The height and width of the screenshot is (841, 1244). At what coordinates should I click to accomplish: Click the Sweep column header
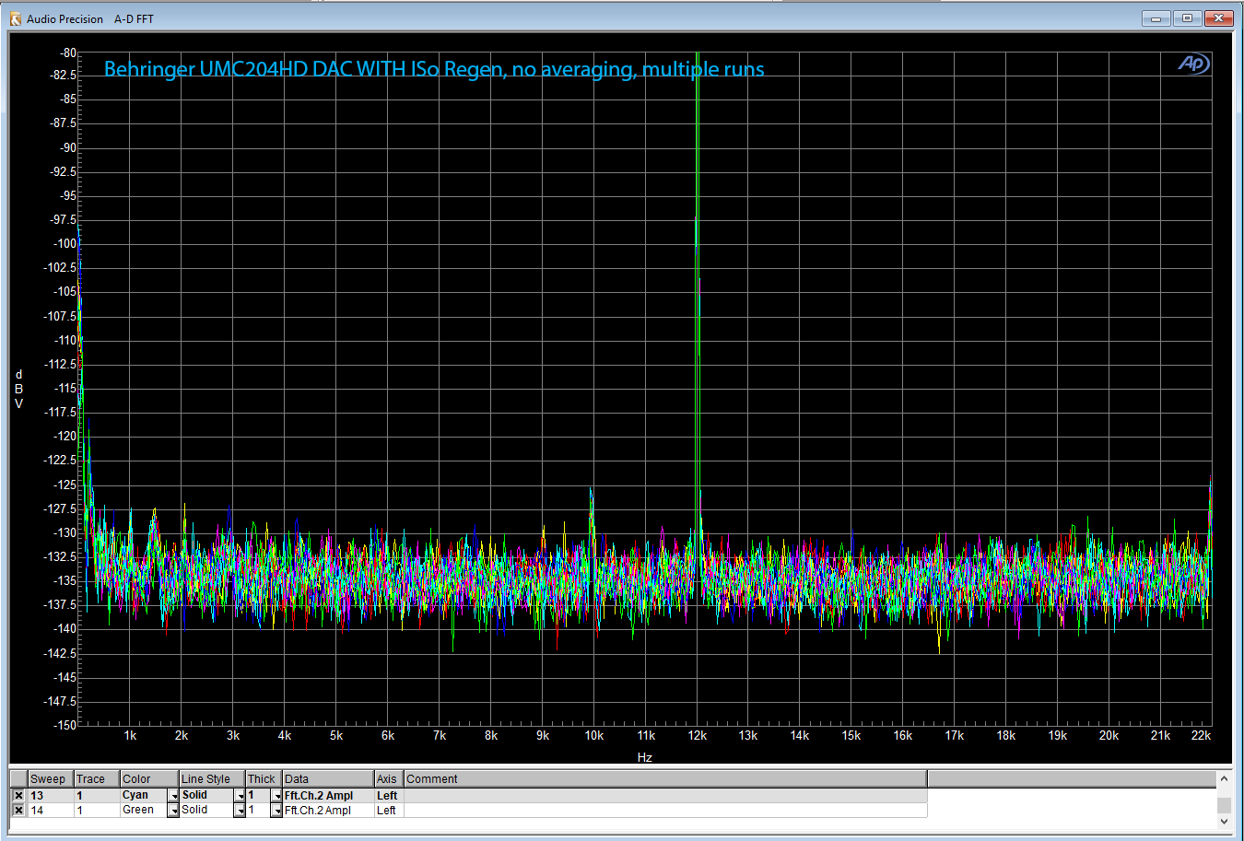tap(51, 779)
